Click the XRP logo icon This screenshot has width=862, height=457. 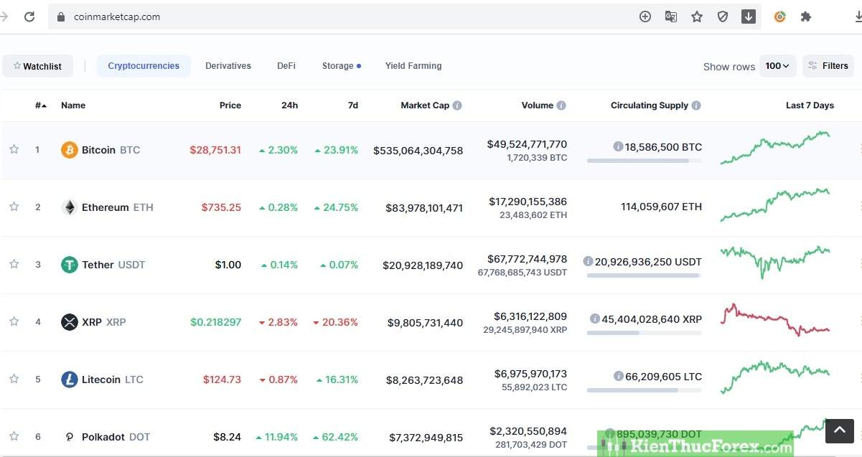point(69,322)
